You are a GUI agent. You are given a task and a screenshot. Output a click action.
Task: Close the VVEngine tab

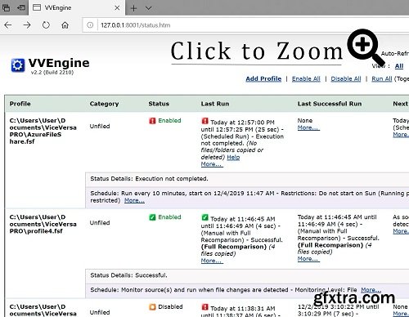117,8
